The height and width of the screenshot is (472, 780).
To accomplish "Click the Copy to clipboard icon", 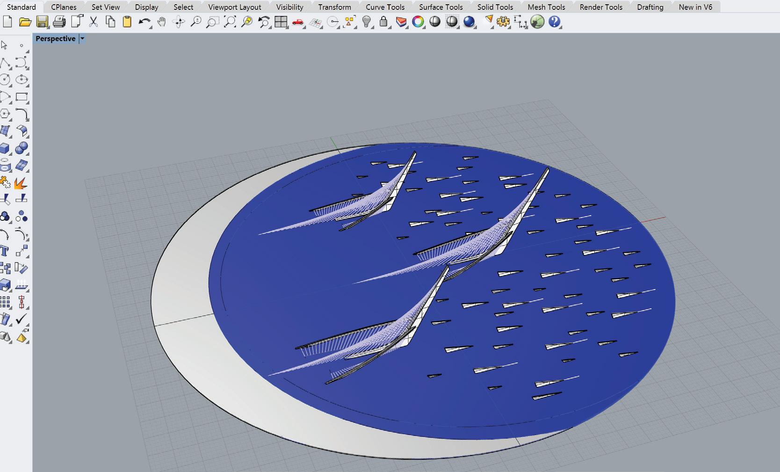I will (x=110, y=22).
